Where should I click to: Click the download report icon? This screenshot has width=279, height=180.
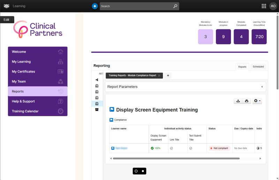tap(238, 101)
